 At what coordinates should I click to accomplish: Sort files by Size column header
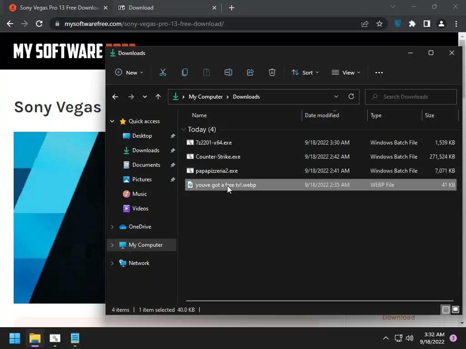(x=430, y=115)
